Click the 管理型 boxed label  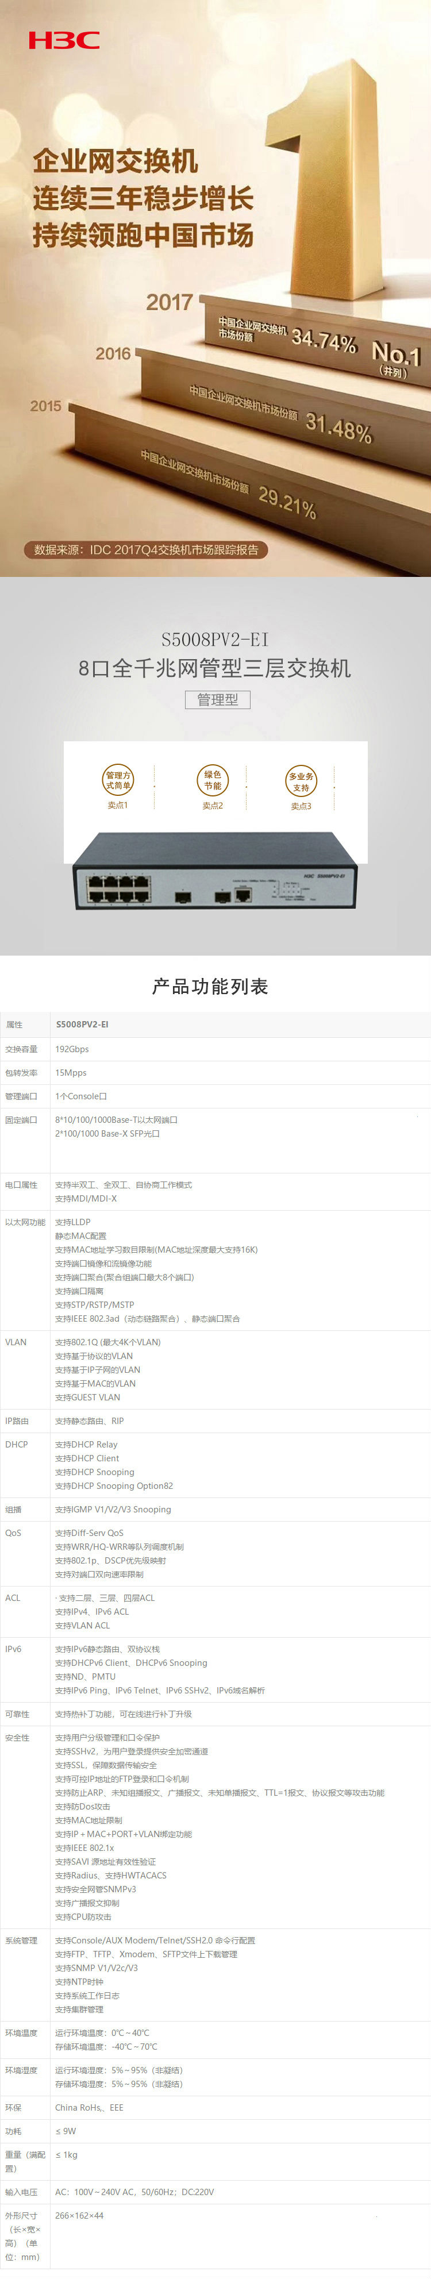[218, 699]
